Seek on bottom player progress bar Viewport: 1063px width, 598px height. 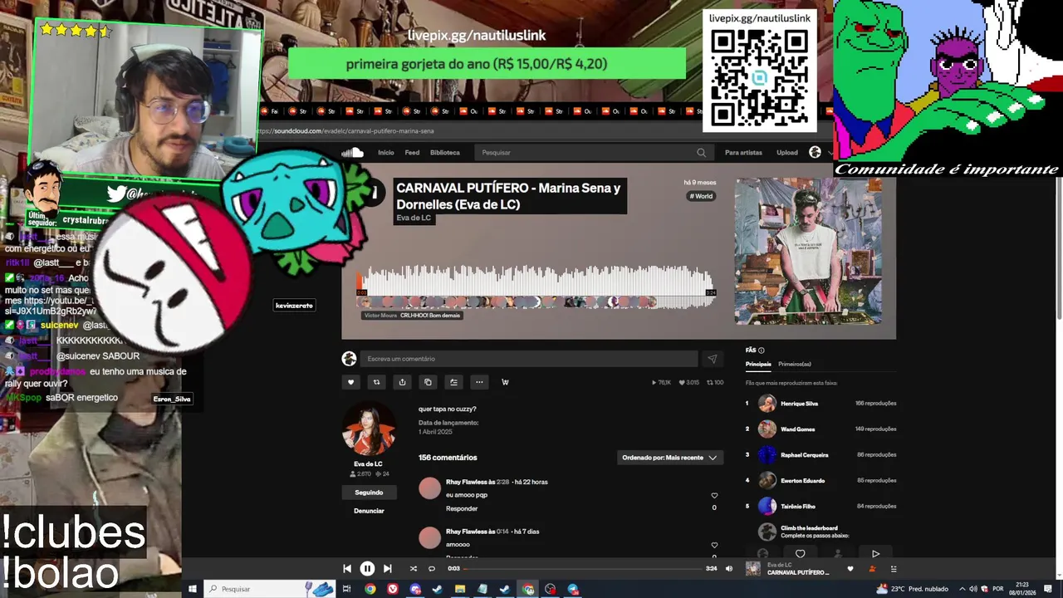pos(584,569)
